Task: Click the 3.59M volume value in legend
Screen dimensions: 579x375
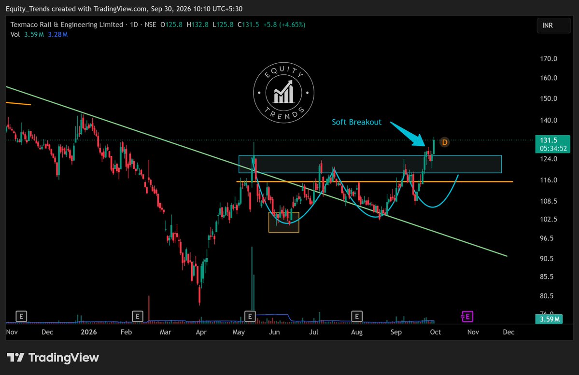Action: click(x=34, y=34)
